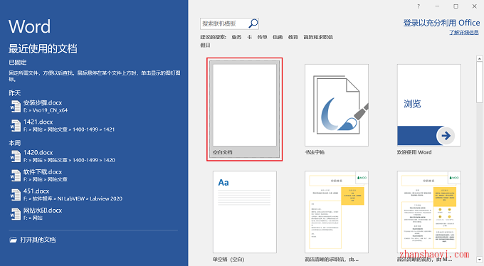Screen dimensions: 484x266
Task: Open recent file 安装步骤.docx
Action: tap(43, 102)
